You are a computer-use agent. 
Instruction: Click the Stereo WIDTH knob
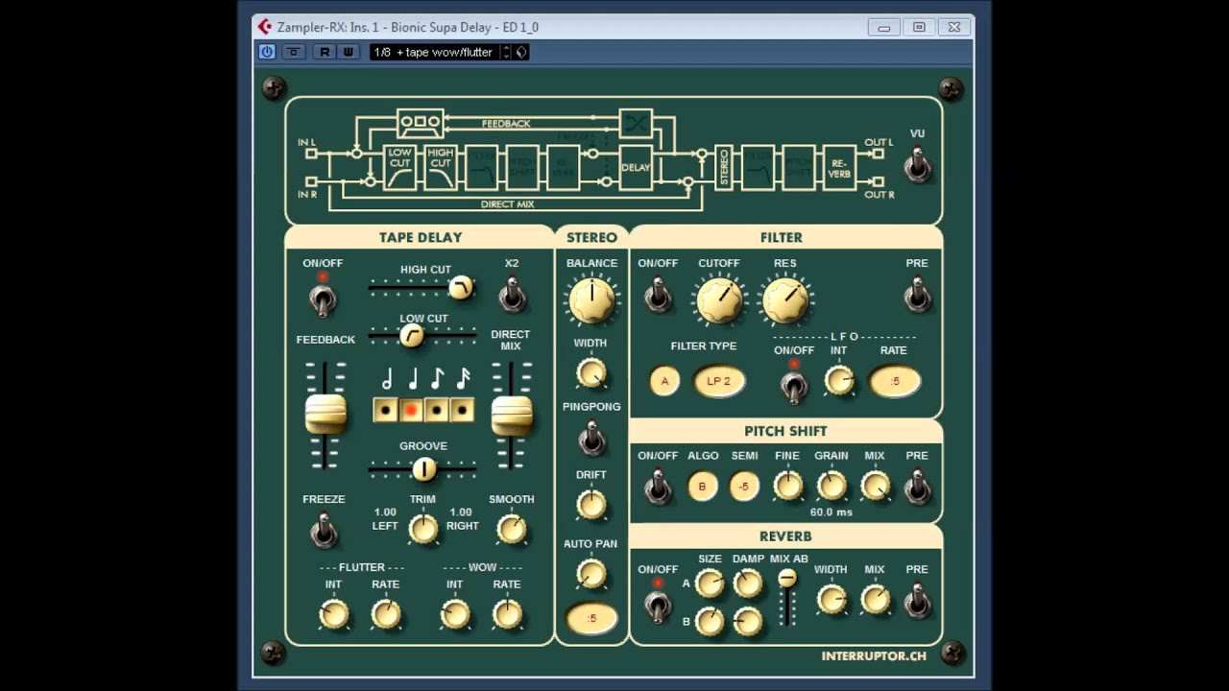(x=591, y=373)
